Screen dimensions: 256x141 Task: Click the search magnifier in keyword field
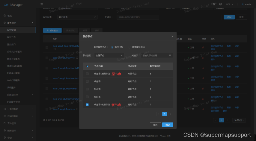(170, 55)
